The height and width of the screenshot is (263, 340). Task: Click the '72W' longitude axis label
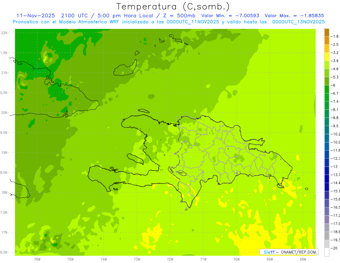(170, 259)
